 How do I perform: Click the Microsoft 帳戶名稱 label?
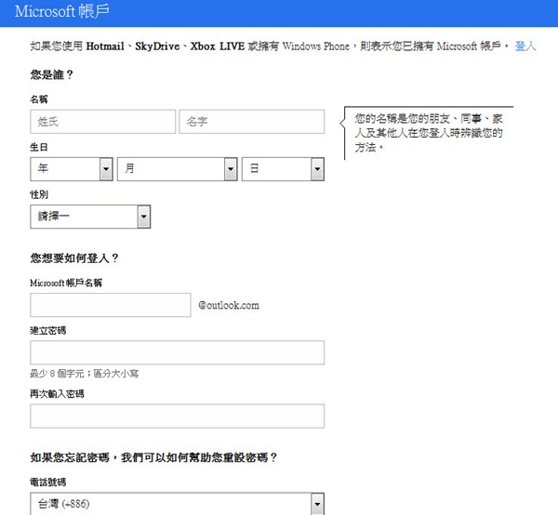tap(66, 284)
